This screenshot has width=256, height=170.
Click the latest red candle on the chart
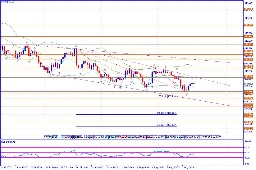point(194,84)
